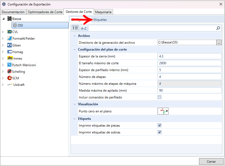Screen dimensions: 225x166
Task: Select the OSI gear icon
Action: [x=15, y=25]
